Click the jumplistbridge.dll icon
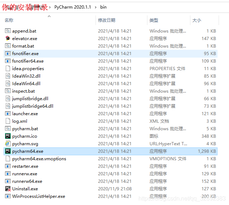229x205 pixels. point(8,98)
